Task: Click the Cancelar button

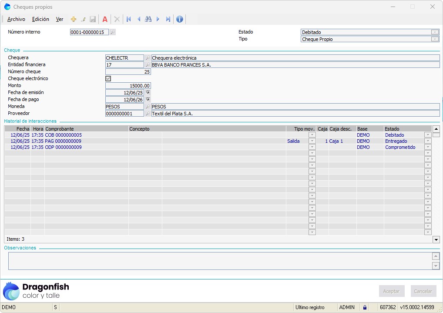Action: [423, 291]
